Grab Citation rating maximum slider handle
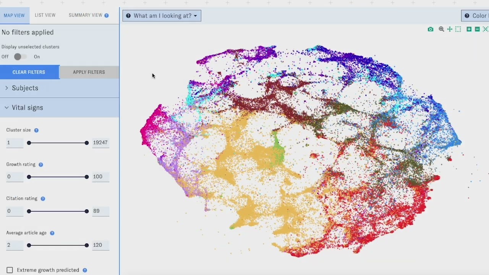 (x=87, y=211)
